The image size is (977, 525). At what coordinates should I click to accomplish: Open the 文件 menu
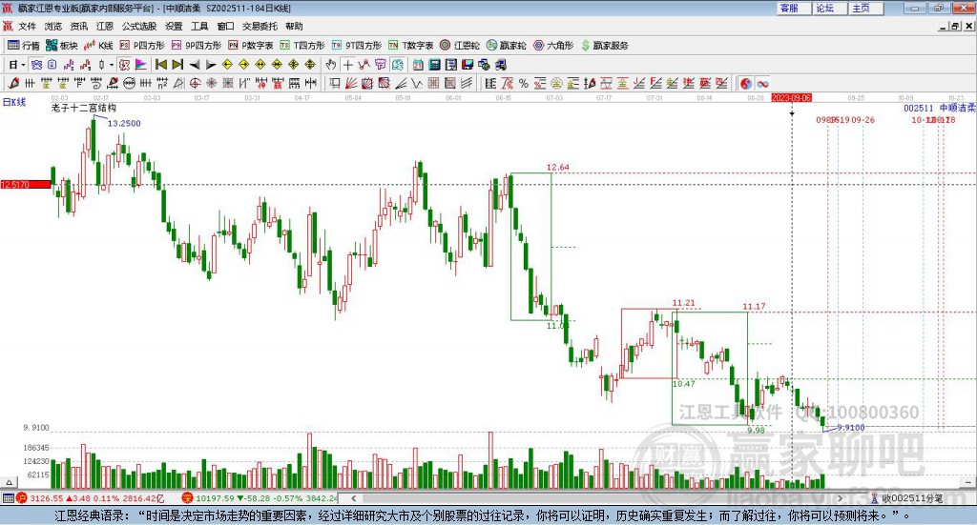pos(27,26)
